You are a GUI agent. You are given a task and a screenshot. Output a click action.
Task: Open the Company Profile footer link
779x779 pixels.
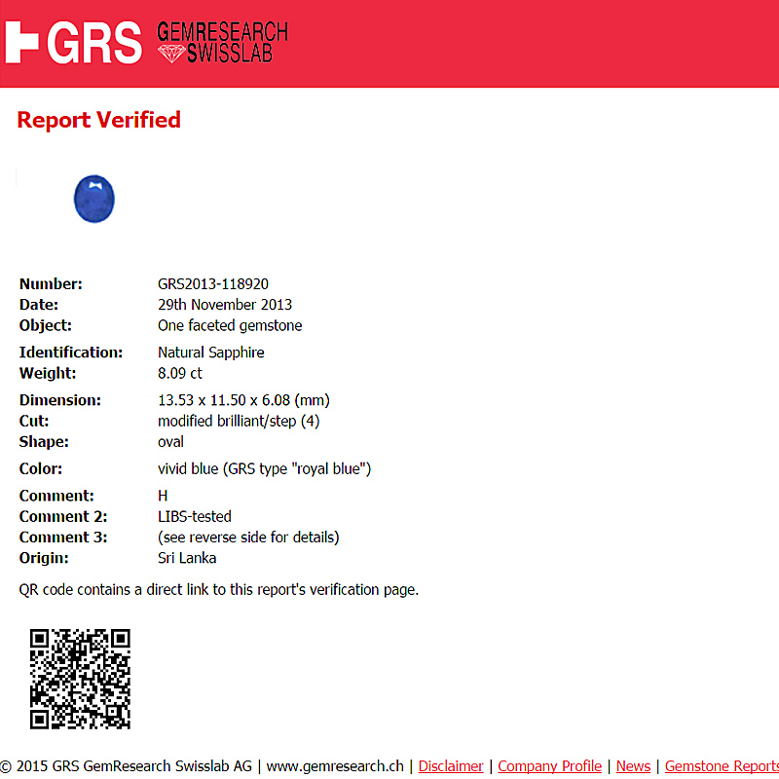click(549, 766)
